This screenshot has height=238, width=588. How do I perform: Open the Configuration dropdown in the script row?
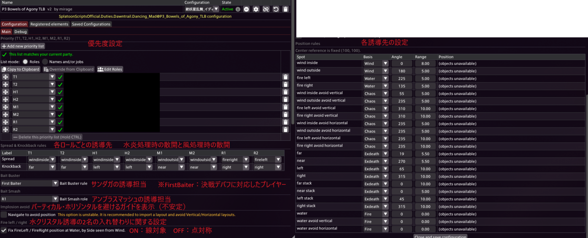(201, 9)
